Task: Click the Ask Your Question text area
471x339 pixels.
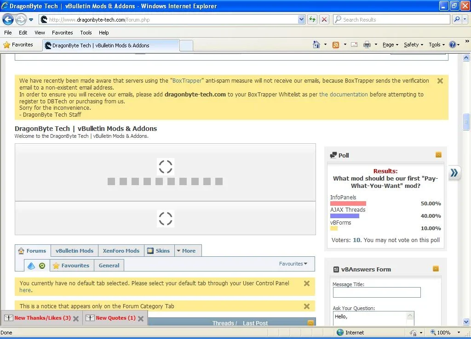Action: (373, 318)
